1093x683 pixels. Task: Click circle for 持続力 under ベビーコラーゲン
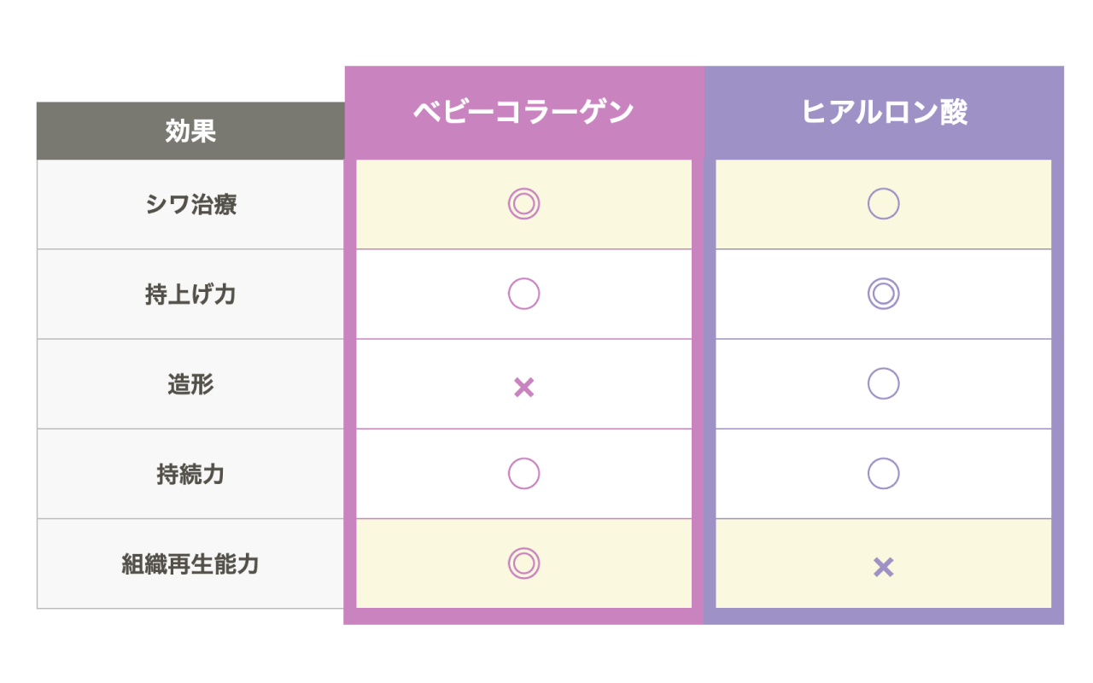(x=523, y=473)
